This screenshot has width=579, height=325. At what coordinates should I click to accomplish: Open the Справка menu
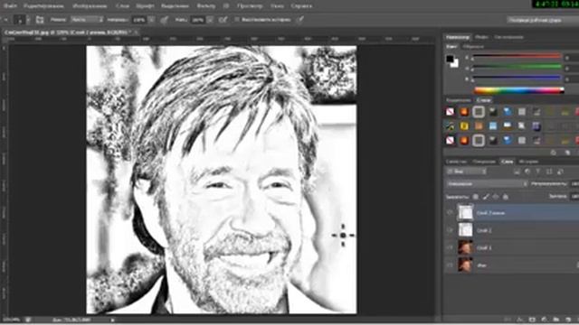(301, 6)
